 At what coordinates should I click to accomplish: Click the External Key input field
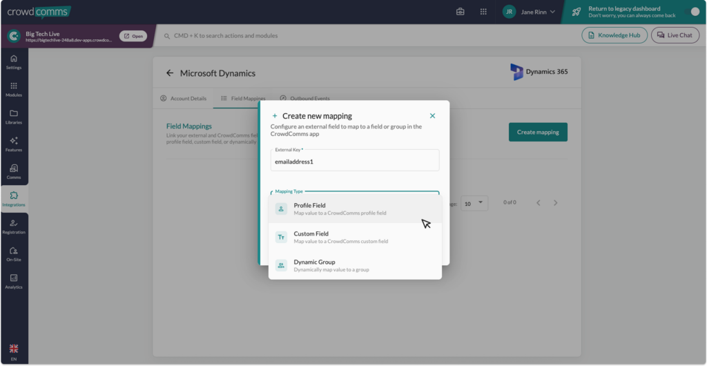tap(355, 162)
